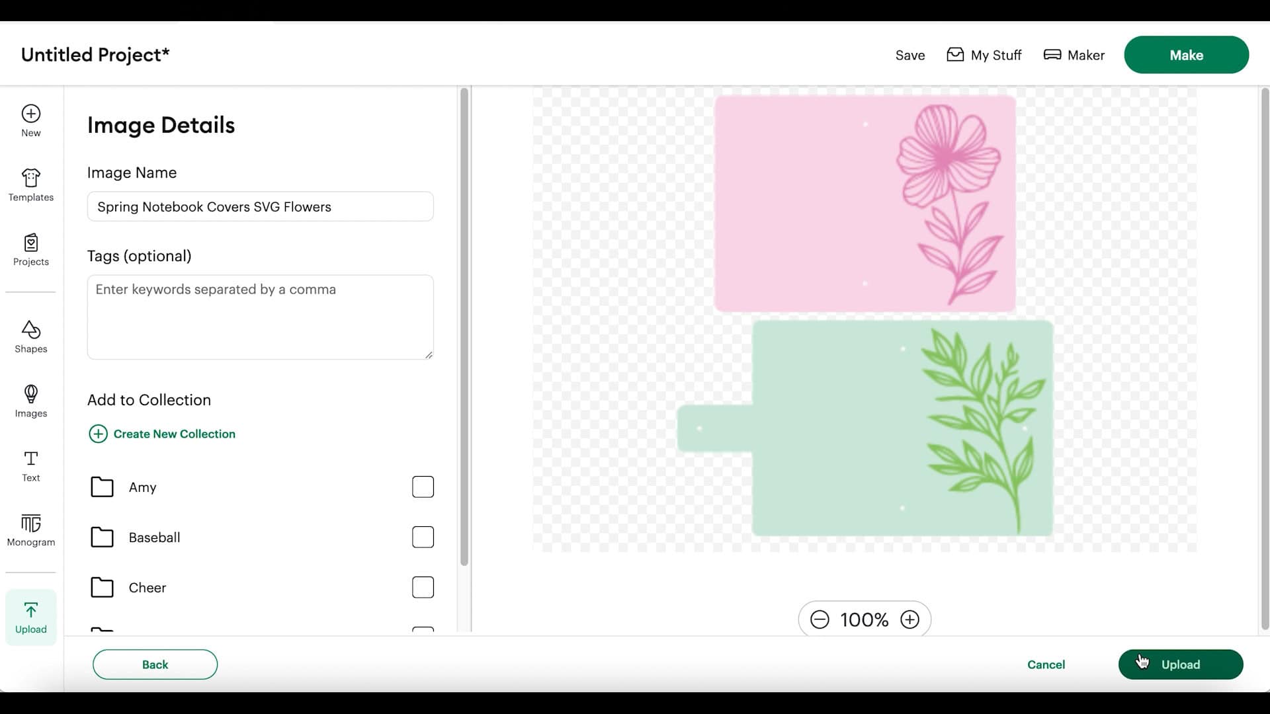Click the Tags keywords text area
The image size is (1270, 714).
click(260, 317)
